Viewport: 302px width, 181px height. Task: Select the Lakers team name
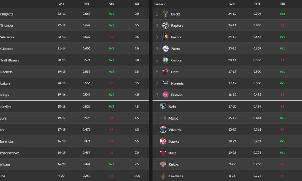(x=6, y=84)
